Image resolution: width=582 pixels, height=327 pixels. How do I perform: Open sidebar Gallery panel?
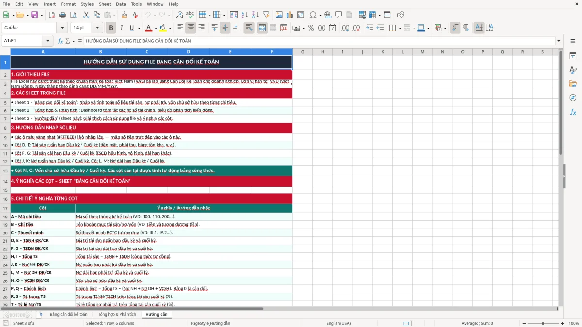pos(573,84)
